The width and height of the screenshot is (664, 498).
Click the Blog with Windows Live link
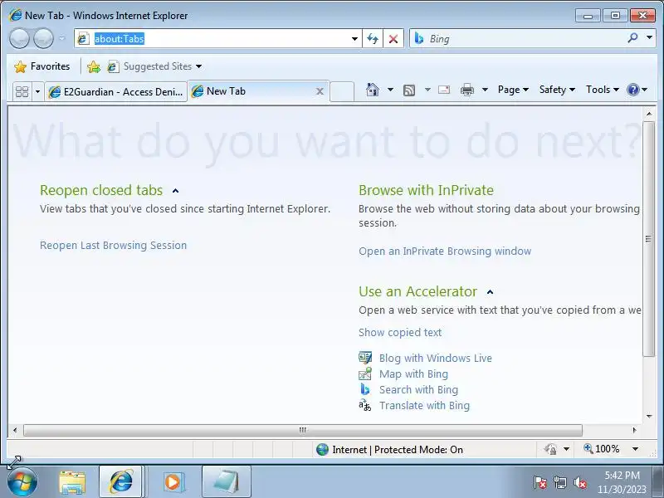click(x=435, y=359)
